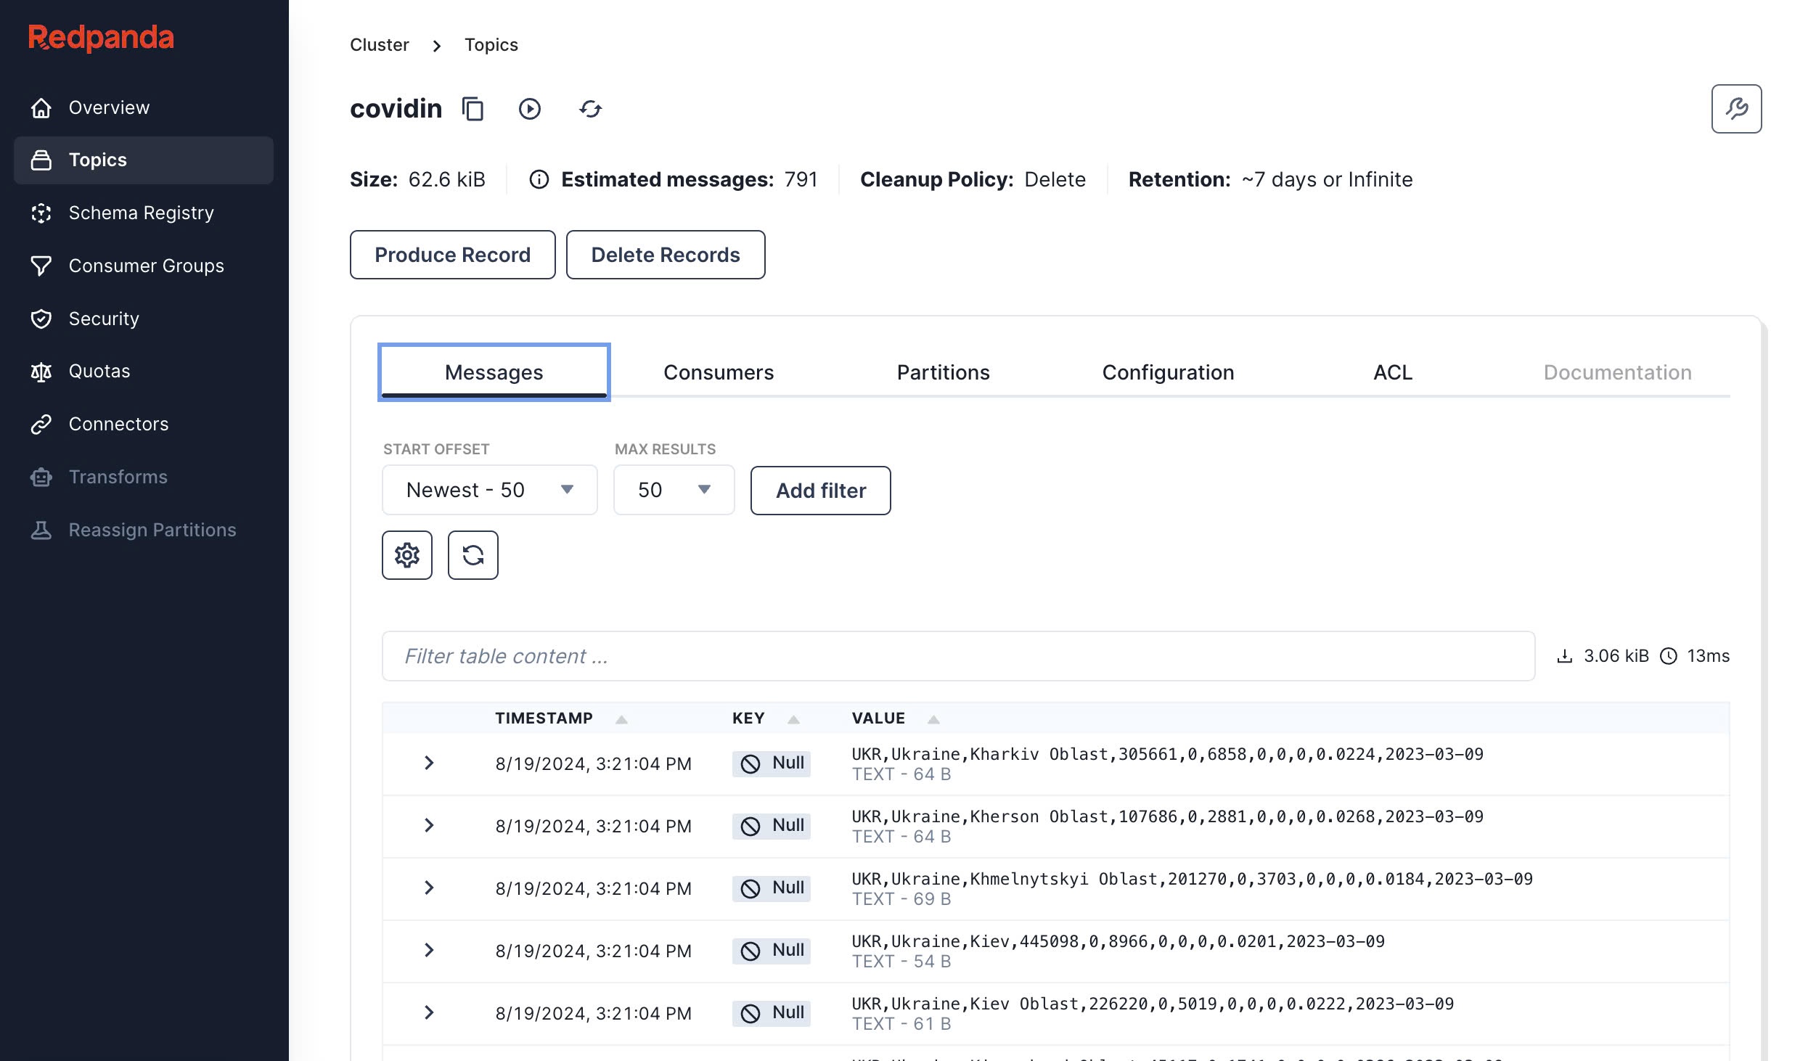Viewport: 1816px width, 1061px height.
Task: Switch to the Consumers tab
Action: 719,372
